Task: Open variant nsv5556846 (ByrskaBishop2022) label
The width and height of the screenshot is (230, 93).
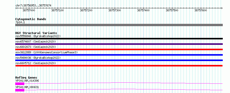Action: pyautogui.click(x=38, y=36)
